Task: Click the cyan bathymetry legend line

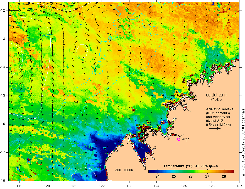Action: pos(120,173)
